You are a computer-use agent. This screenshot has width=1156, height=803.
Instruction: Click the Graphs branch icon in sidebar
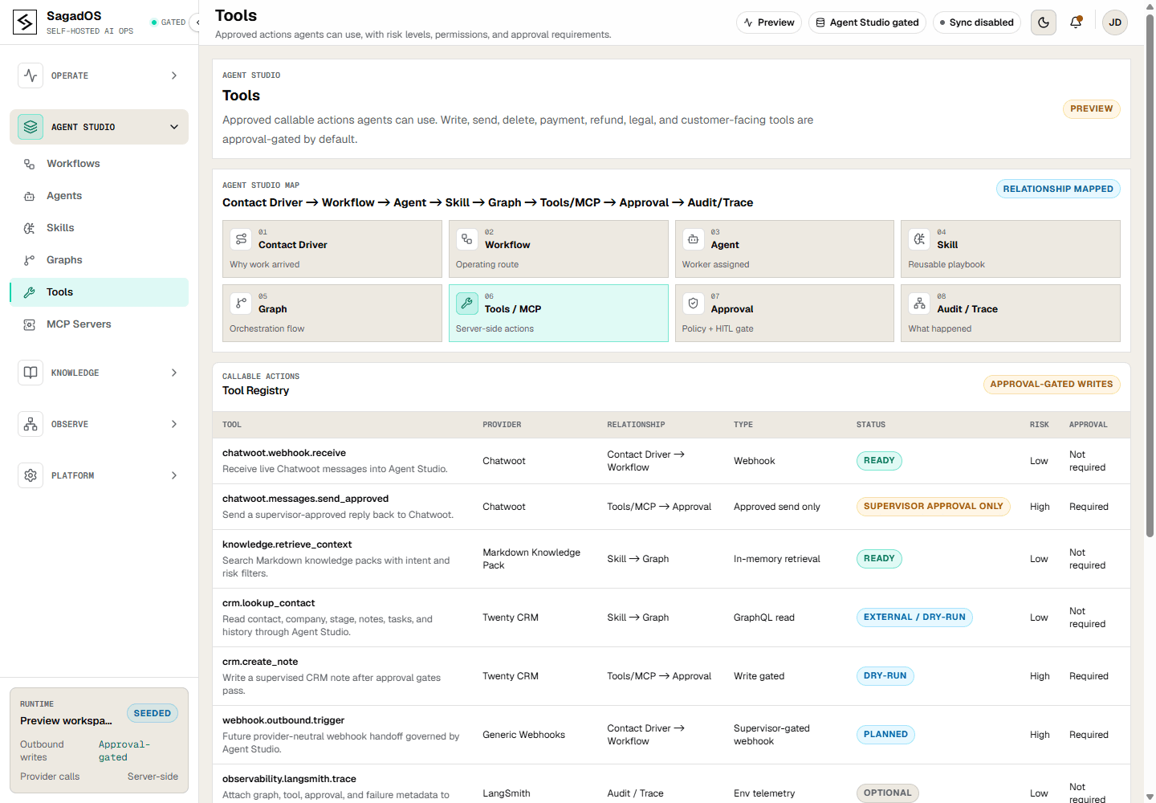click(x=29, y=260)
